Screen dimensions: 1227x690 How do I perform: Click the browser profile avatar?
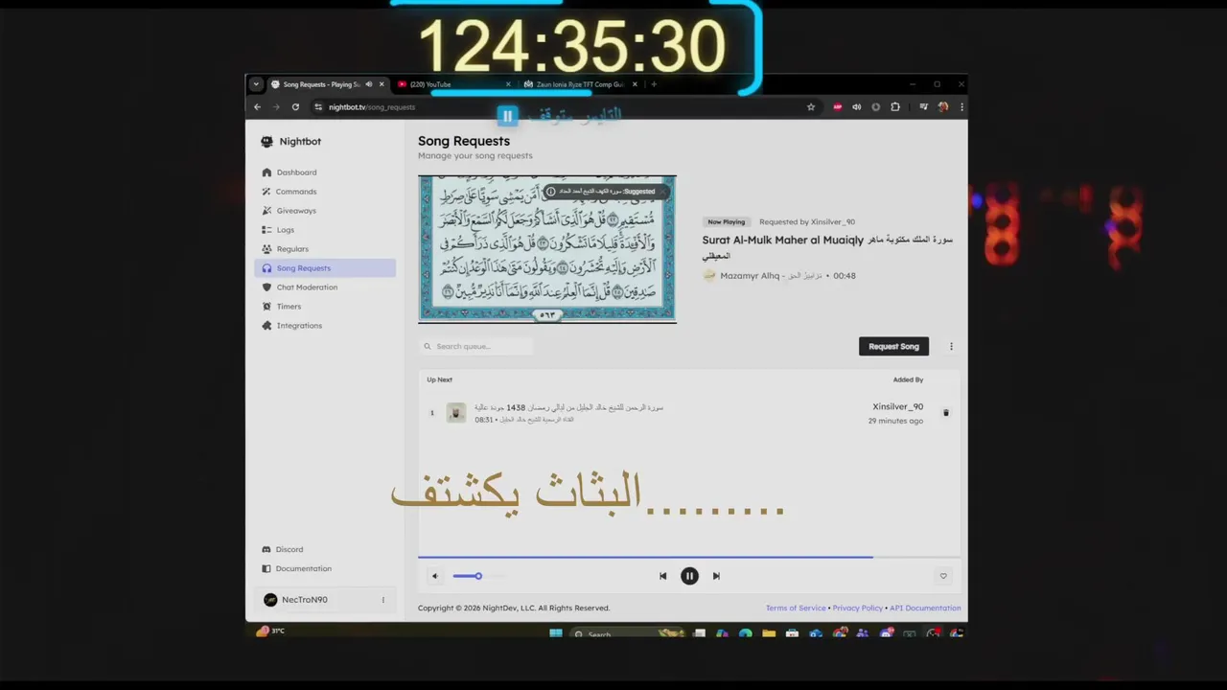pyautogui.click(x=943, y=107)
